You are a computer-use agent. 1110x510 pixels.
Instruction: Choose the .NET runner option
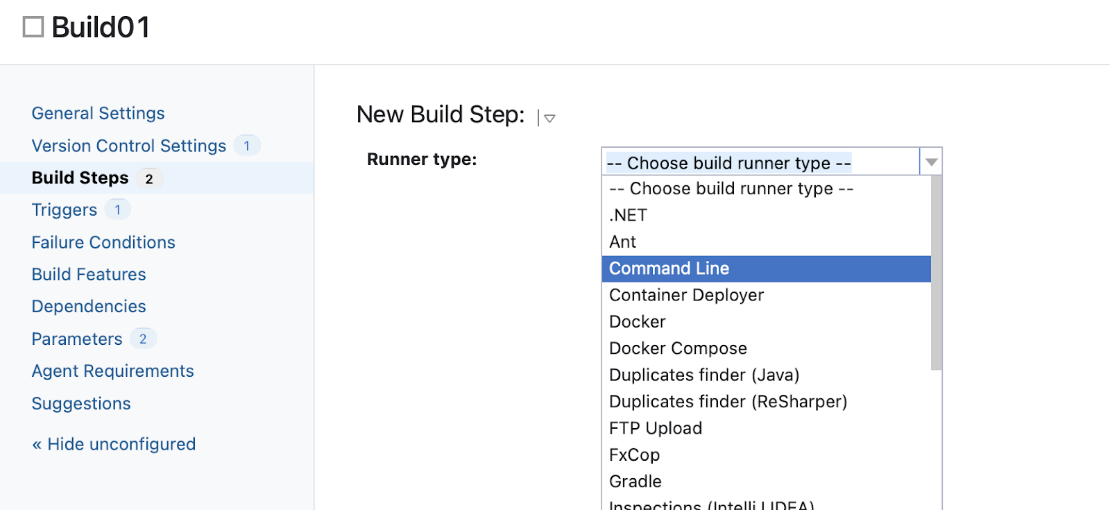click(x=628, y=215)
